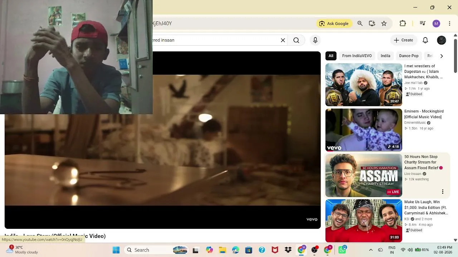458x257 pixels.
Task: Select the Indila filter chip
Action: [385, 56]
